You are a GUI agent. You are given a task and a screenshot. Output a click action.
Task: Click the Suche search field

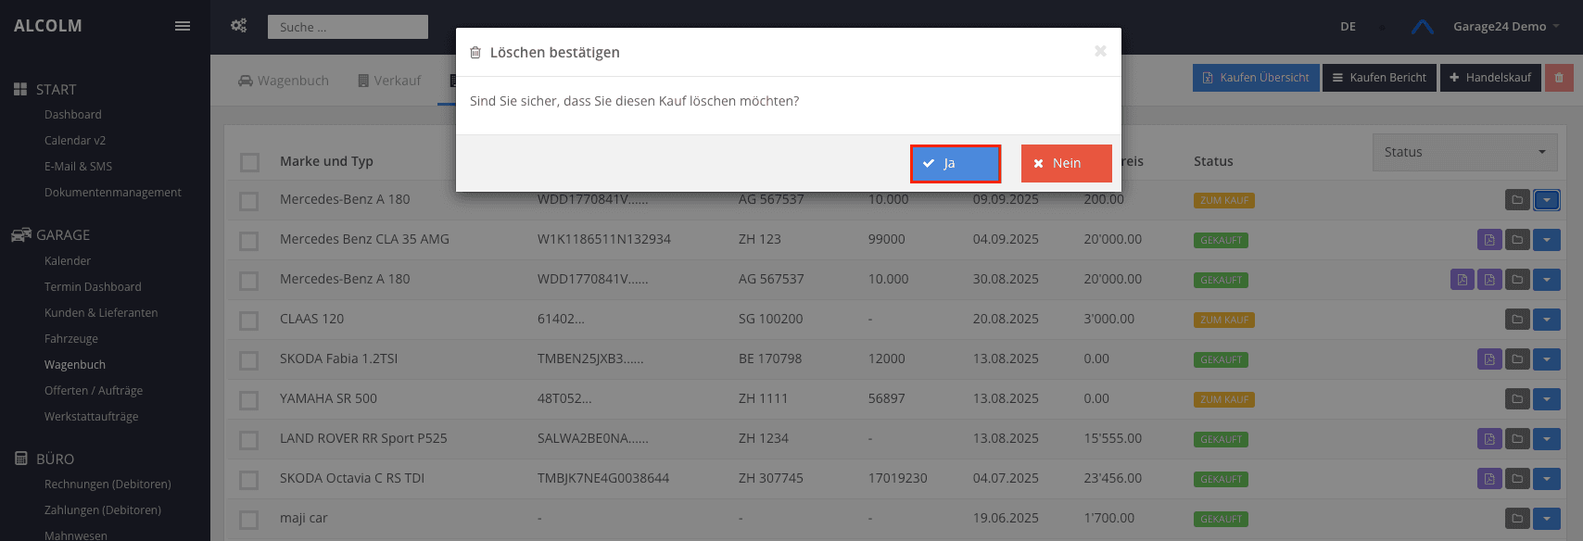(x=348, y=27)
